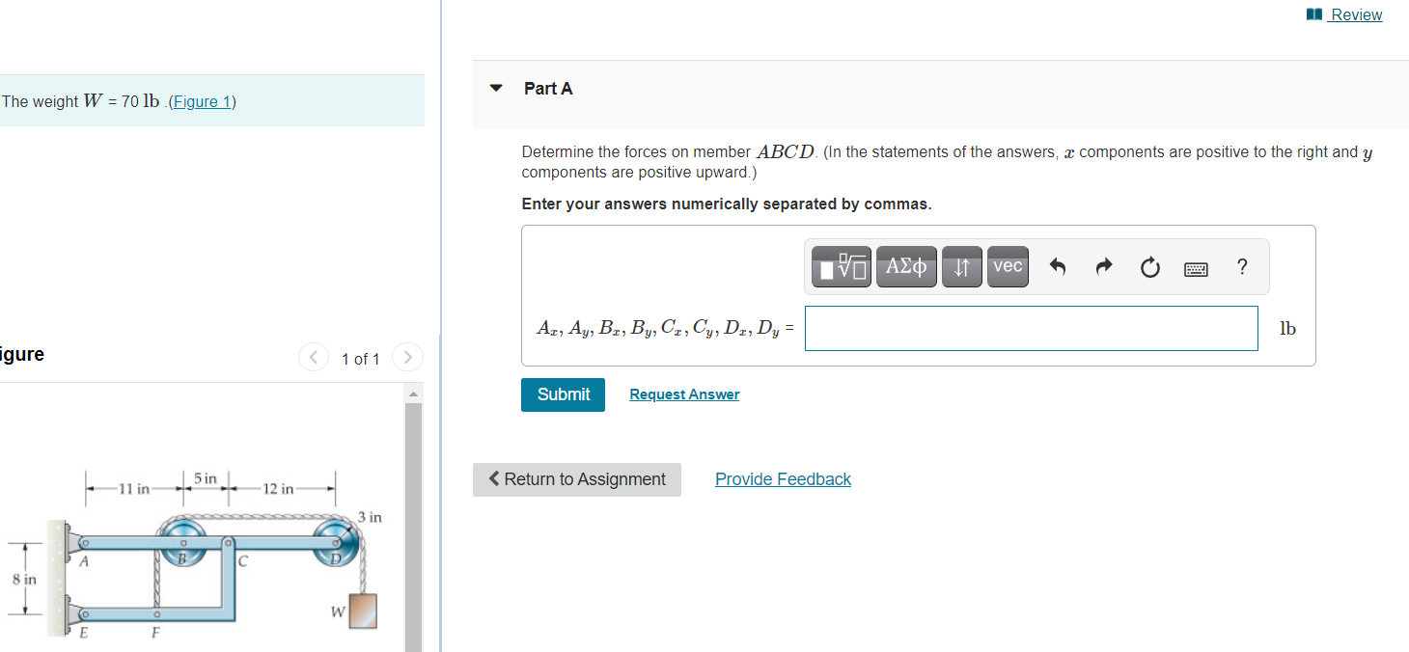Click the reset answer icon

tap(1149, 267)
